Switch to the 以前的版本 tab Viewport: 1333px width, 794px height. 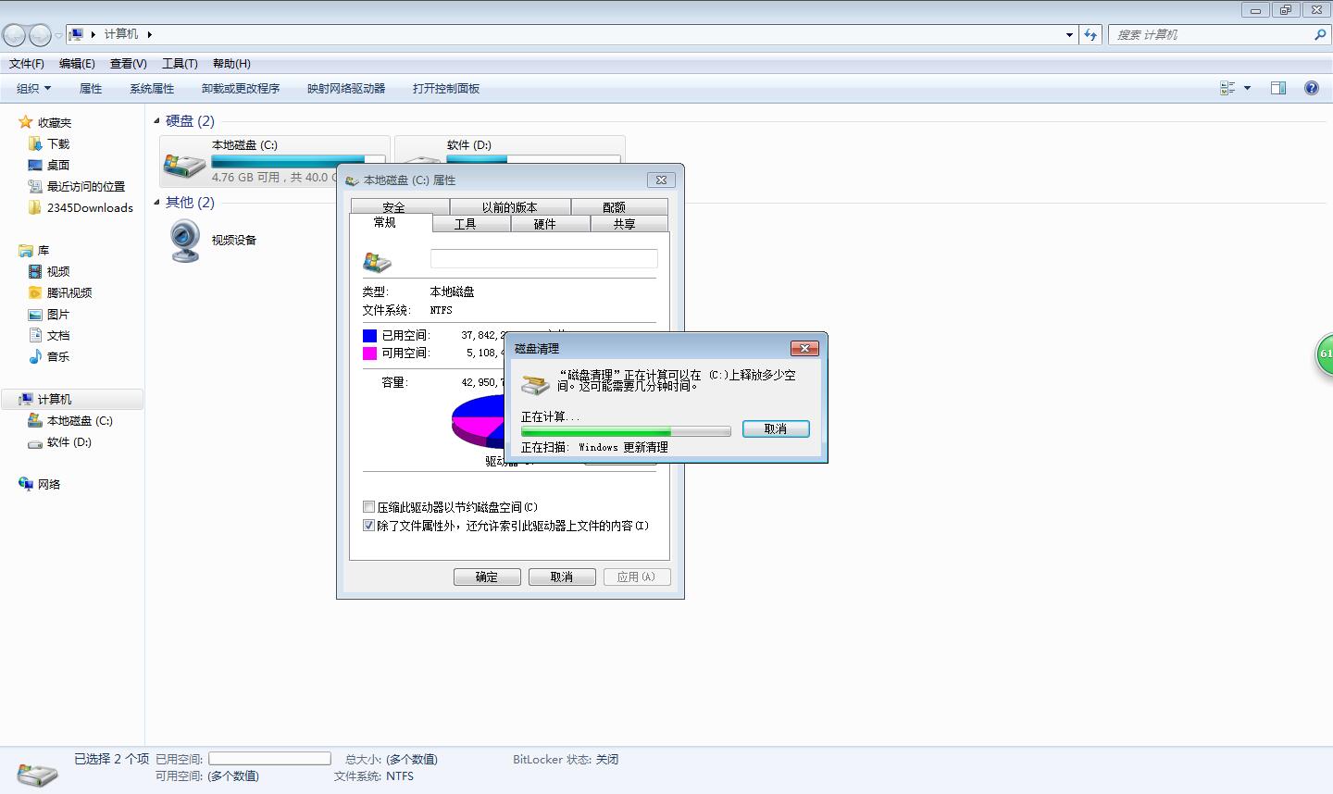point(509,207)
